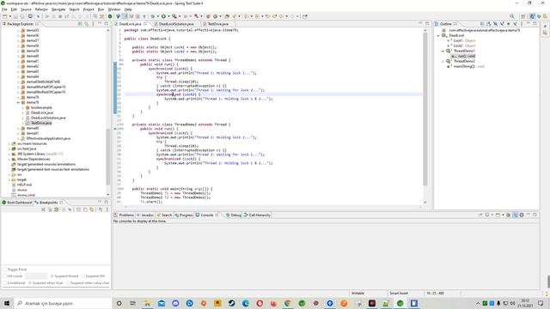Image resolution: width=550 pixels, height=309 pixels.
Task: Switch to the TestDrive.java editor tab
Action: 217,24
